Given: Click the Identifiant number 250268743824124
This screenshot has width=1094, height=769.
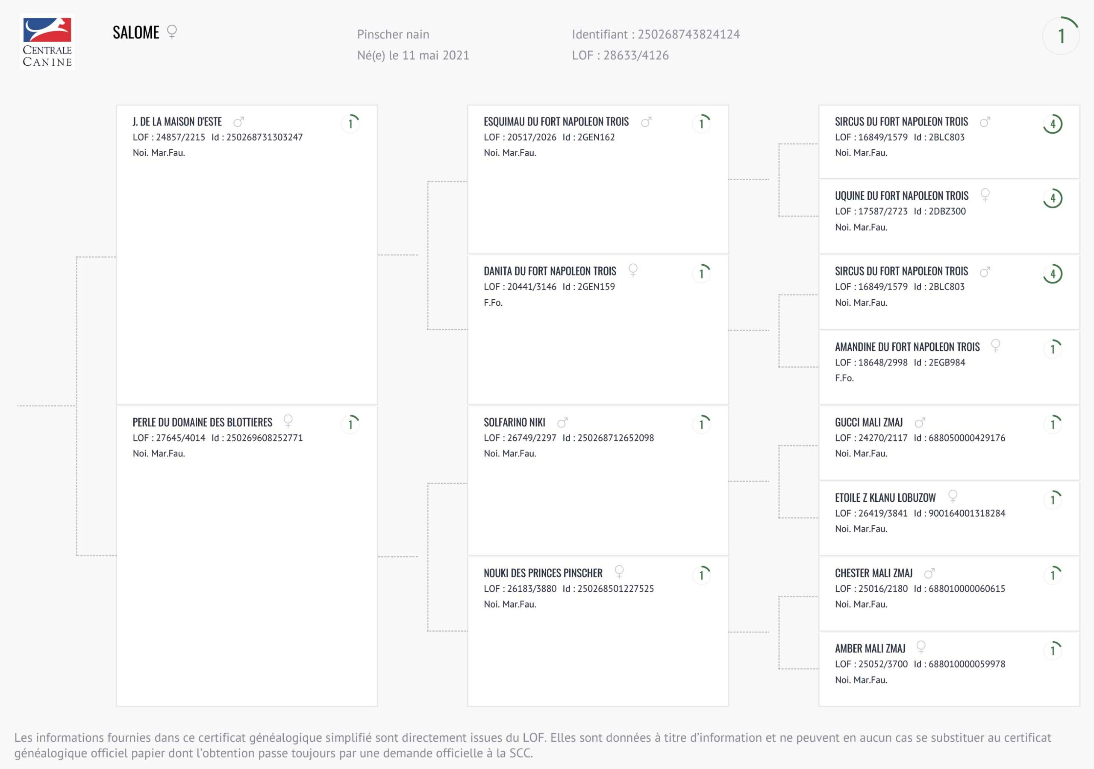Looking at the screenshot, I should (x=688, y=34).
